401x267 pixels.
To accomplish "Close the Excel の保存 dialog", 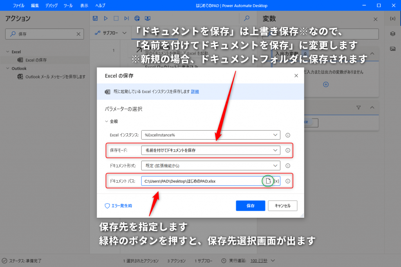I will pyautogui.click(x=296, y=75).
